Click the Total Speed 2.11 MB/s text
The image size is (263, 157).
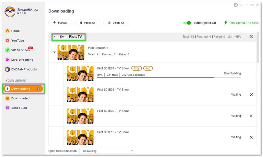[x=244, y=23]
